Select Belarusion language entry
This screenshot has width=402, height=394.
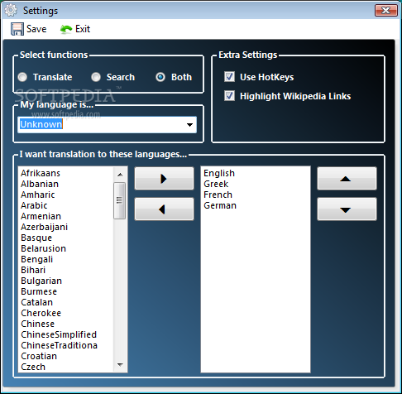[x=44, y=248]
